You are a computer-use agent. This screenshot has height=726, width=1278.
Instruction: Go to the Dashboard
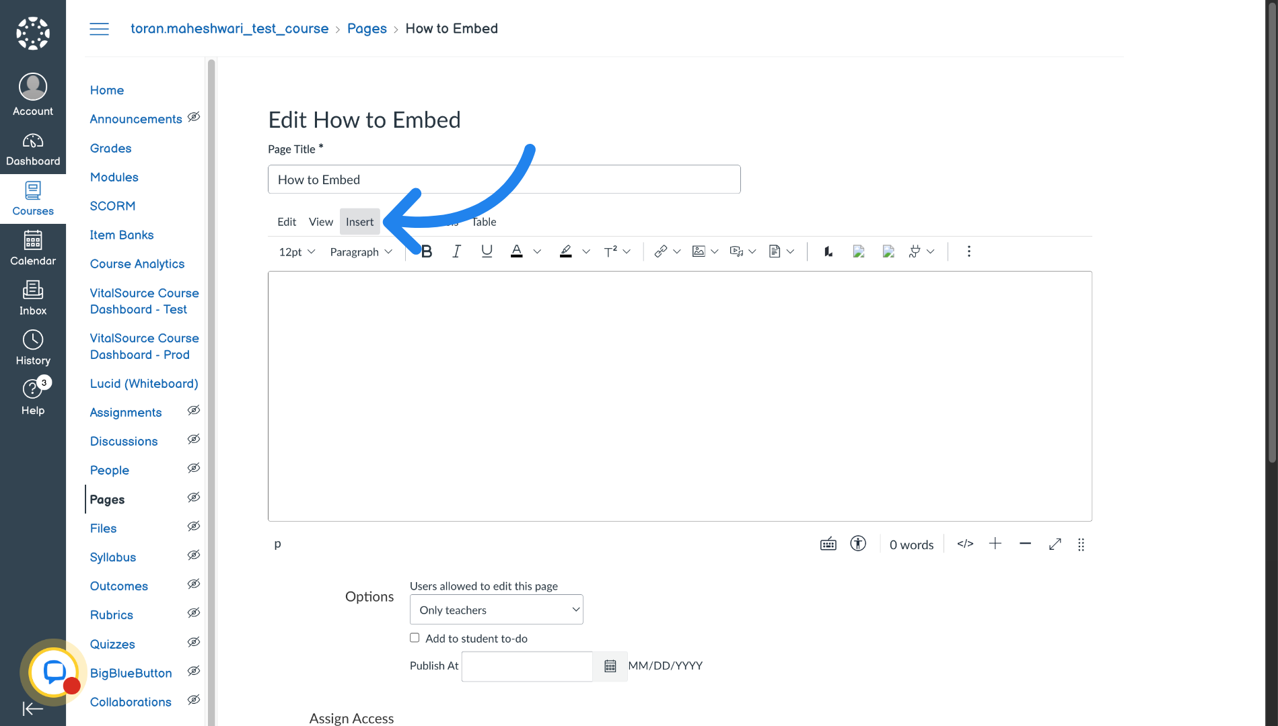coord(33,149)
